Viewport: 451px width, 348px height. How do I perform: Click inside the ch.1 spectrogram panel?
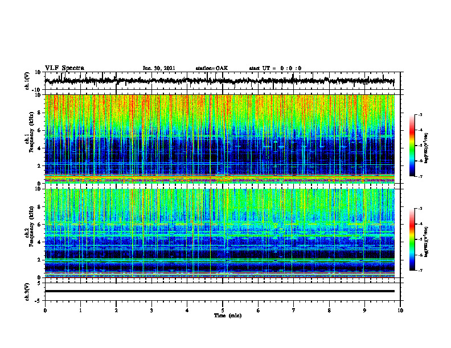220,139
